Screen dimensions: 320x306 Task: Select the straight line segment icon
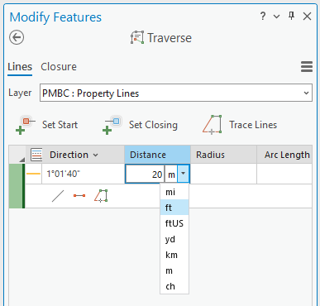58,196
